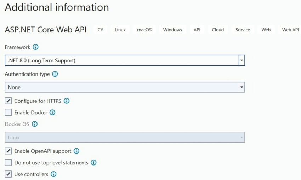The height and width of the screenshot is (180, 301).
Task: Click the C# tag
Action: point(101,30)
